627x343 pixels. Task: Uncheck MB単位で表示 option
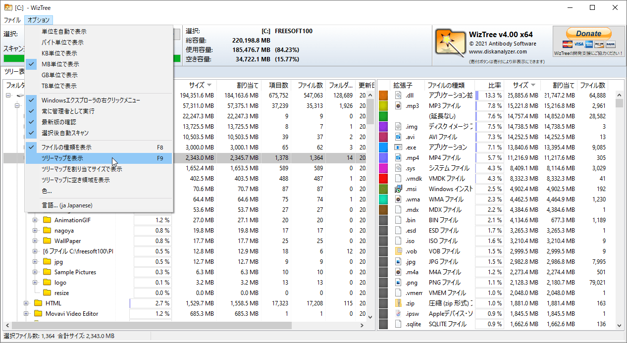click(x=99, y=64)
